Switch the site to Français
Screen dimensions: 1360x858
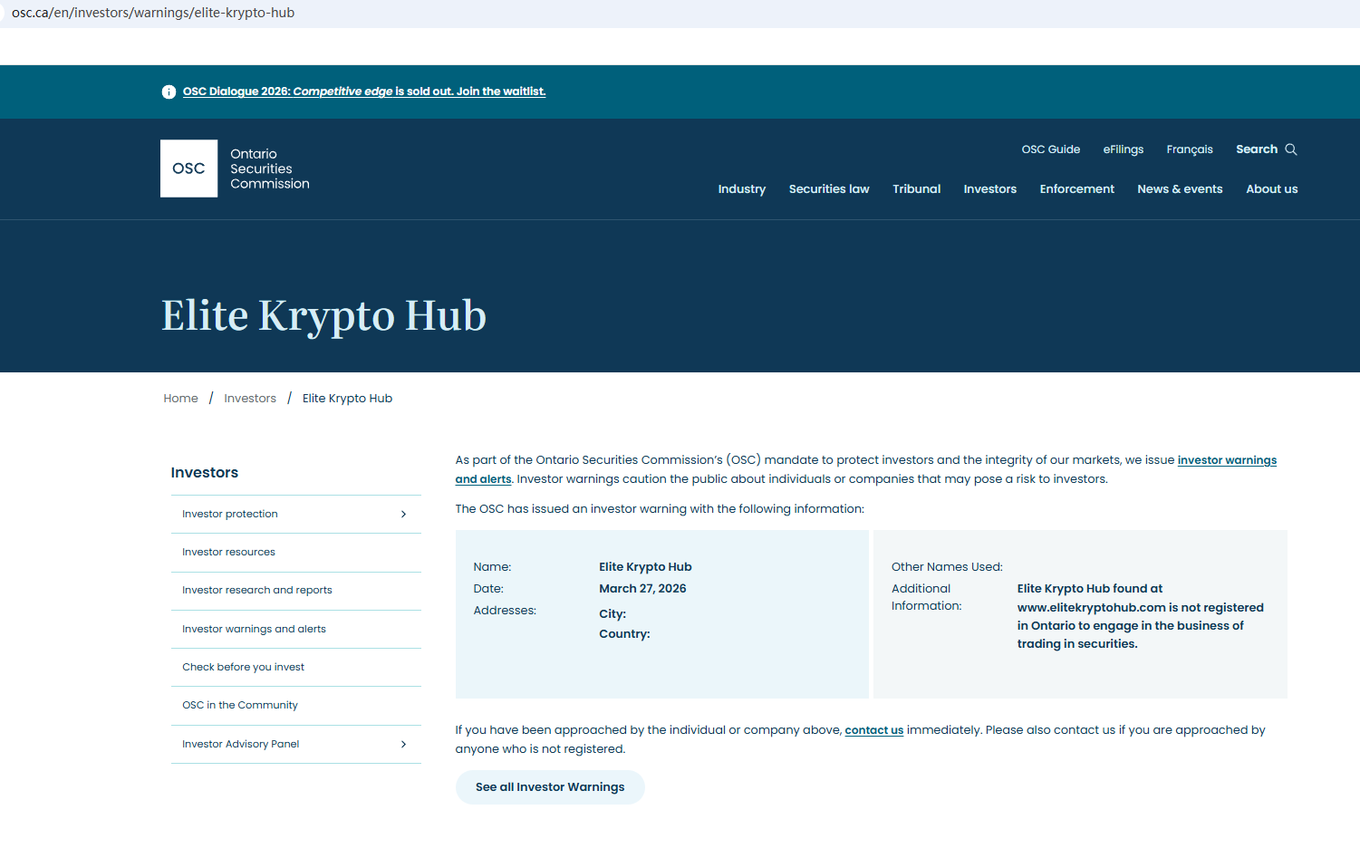[x=1190, y=149]
